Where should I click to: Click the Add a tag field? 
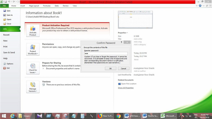tap(138, 42)
